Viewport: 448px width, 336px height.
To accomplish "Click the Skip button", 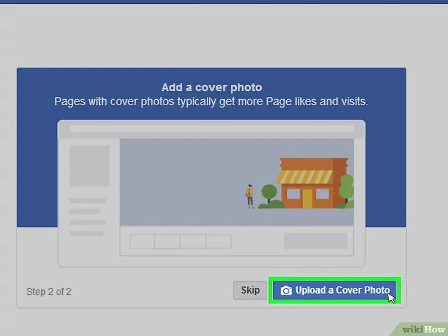I will (x=250, y=290).
